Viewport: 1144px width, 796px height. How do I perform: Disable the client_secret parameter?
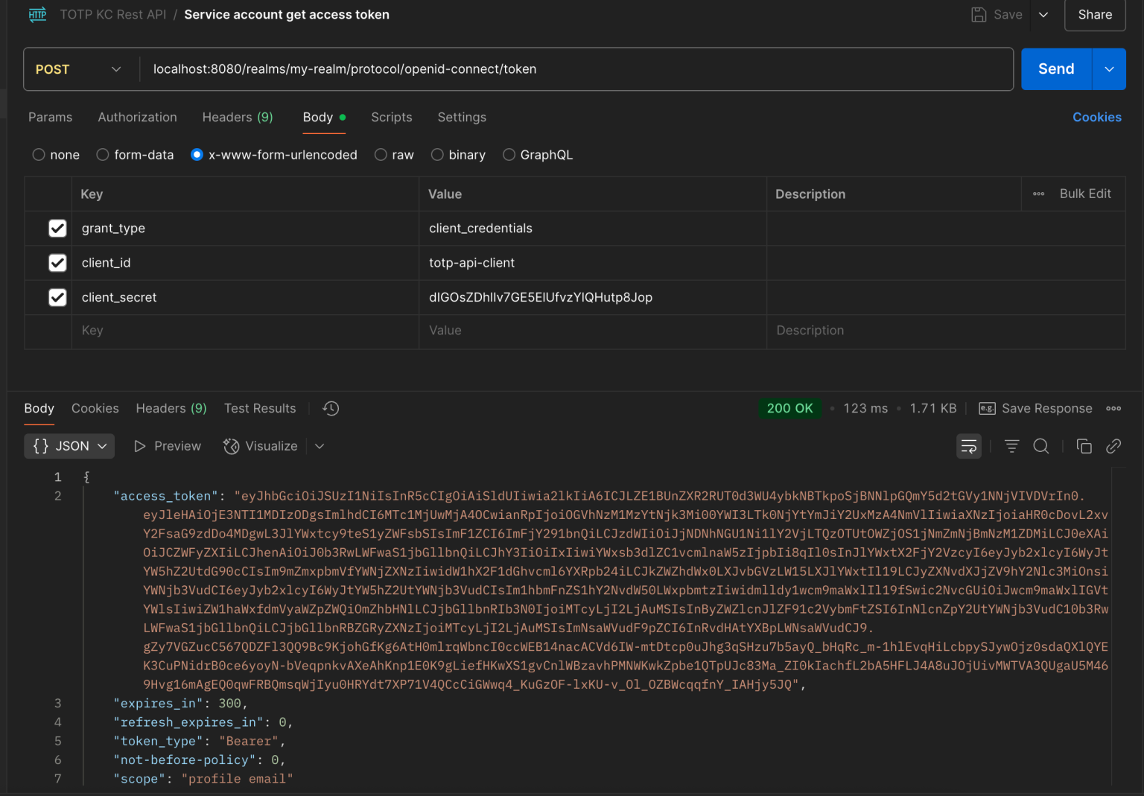click(x=57, y=297)
